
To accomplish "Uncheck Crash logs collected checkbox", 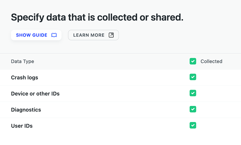I will tap(193, 77).
